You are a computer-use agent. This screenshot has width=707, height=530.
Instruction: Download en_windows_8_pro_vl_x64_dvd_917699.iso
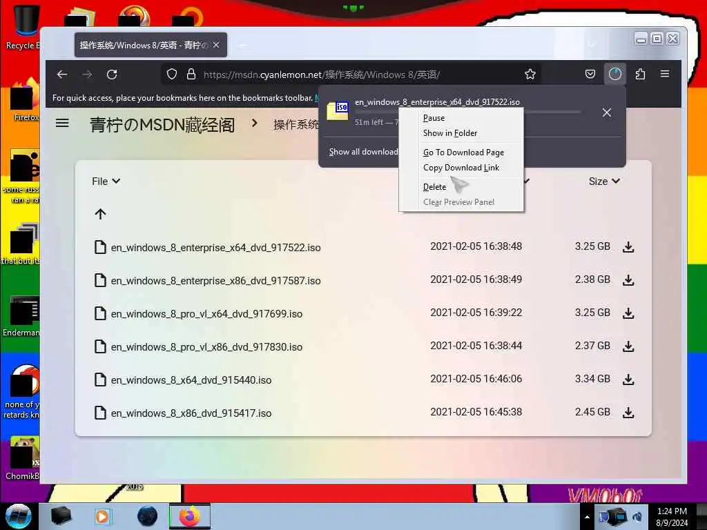[628, 313]
